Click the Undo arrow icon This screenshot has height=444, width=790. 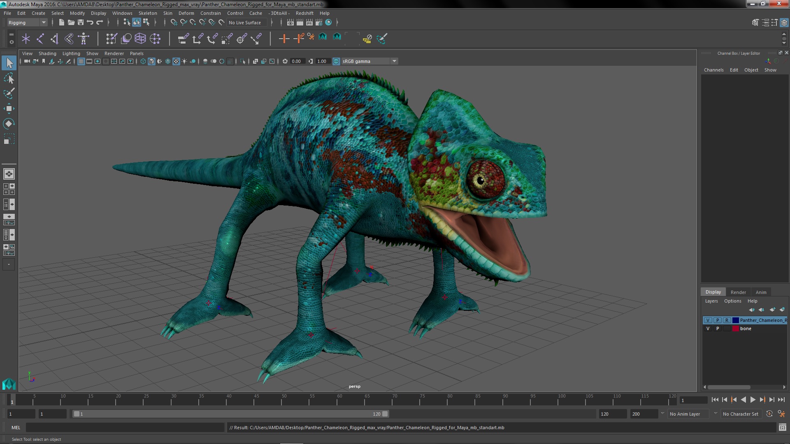click(90, 23)
